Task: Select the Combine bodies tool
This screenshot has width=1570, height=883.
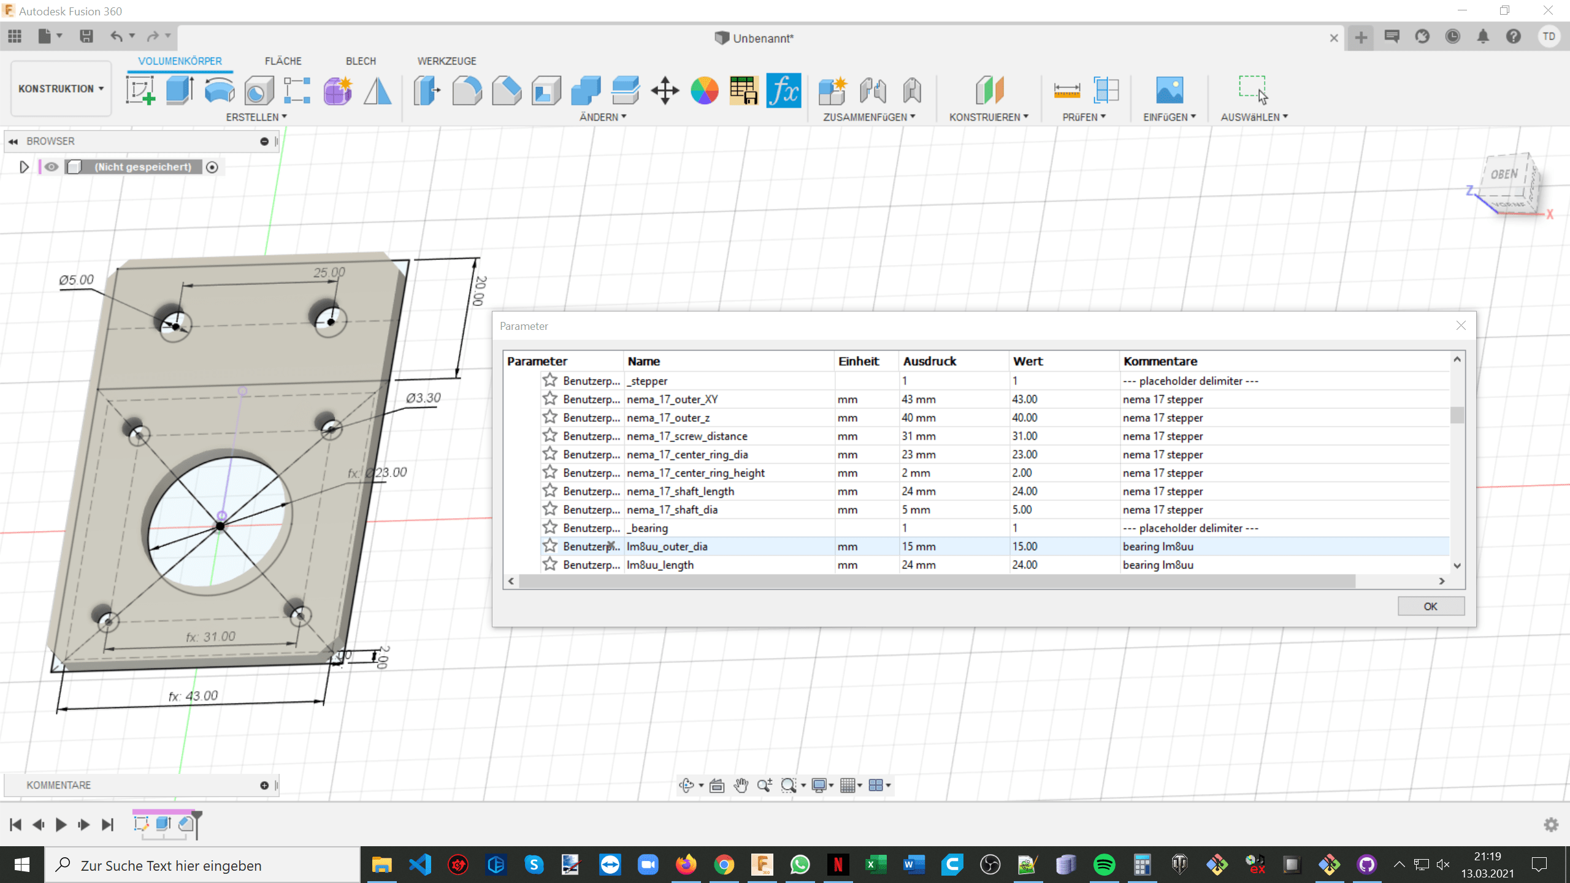Action: [586, 91]
